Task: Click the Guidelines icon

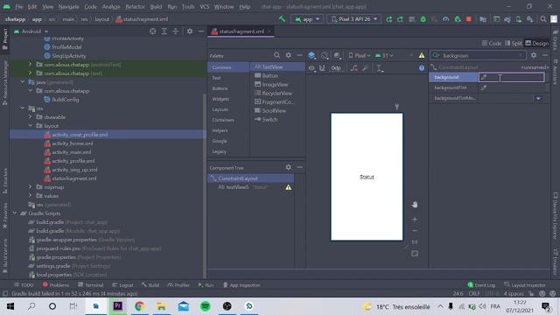Action: pyautogui.click(x=379, y=68)
